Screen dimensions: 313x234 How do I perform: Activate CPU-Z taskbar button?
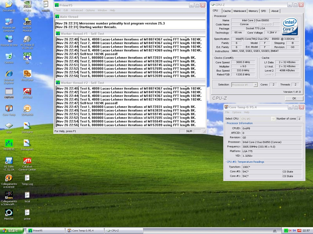pyautogui.click(x=124, y=231)
